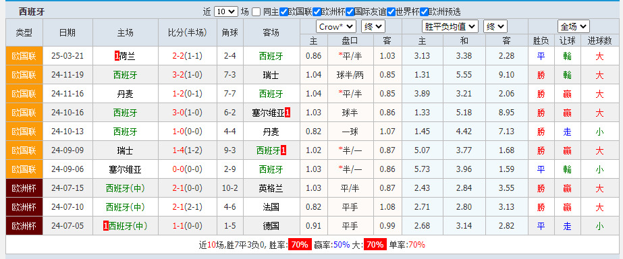Click 欧国联 type cell in 25-03-21 row
This screenshot has height=259, width=623.
pos(24,56)
